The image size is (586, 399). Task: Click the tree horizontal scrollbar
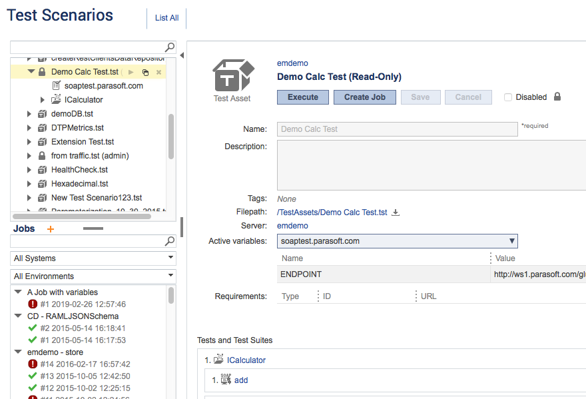click(82, 216)
